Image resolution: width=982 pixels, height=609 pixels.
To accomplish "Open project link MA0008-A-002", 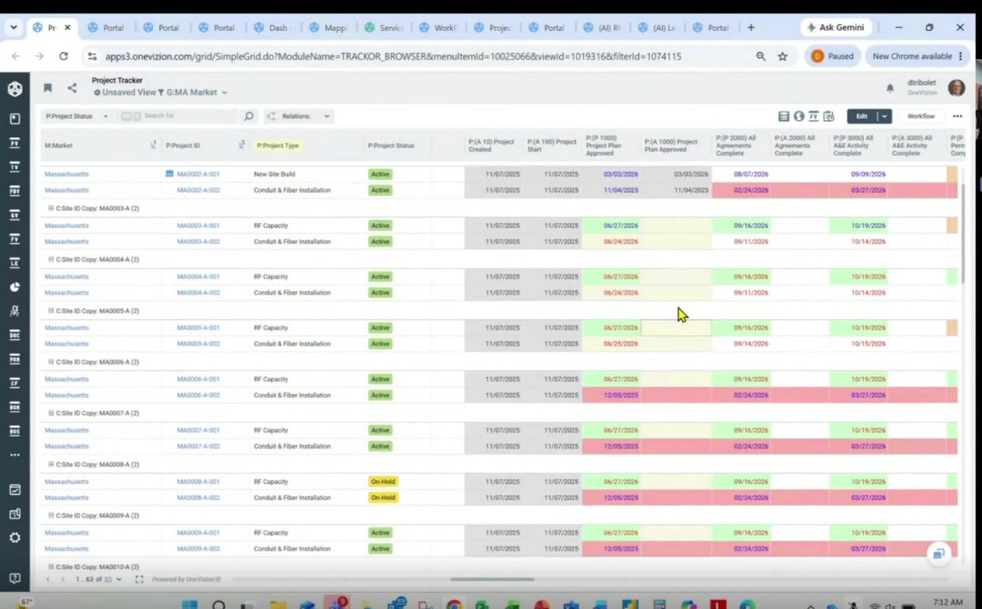I will coord(198,498).
